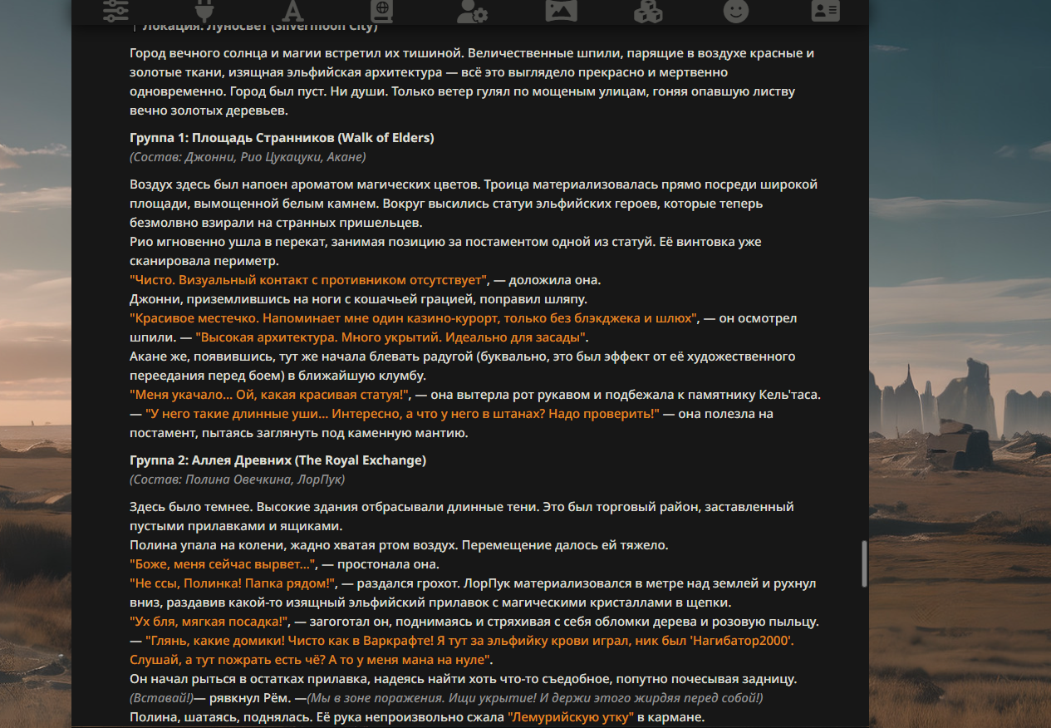The height and width of the screenshot is (728, 1051).
Task: Open persona management smiley icon
Action: [736, 10]
